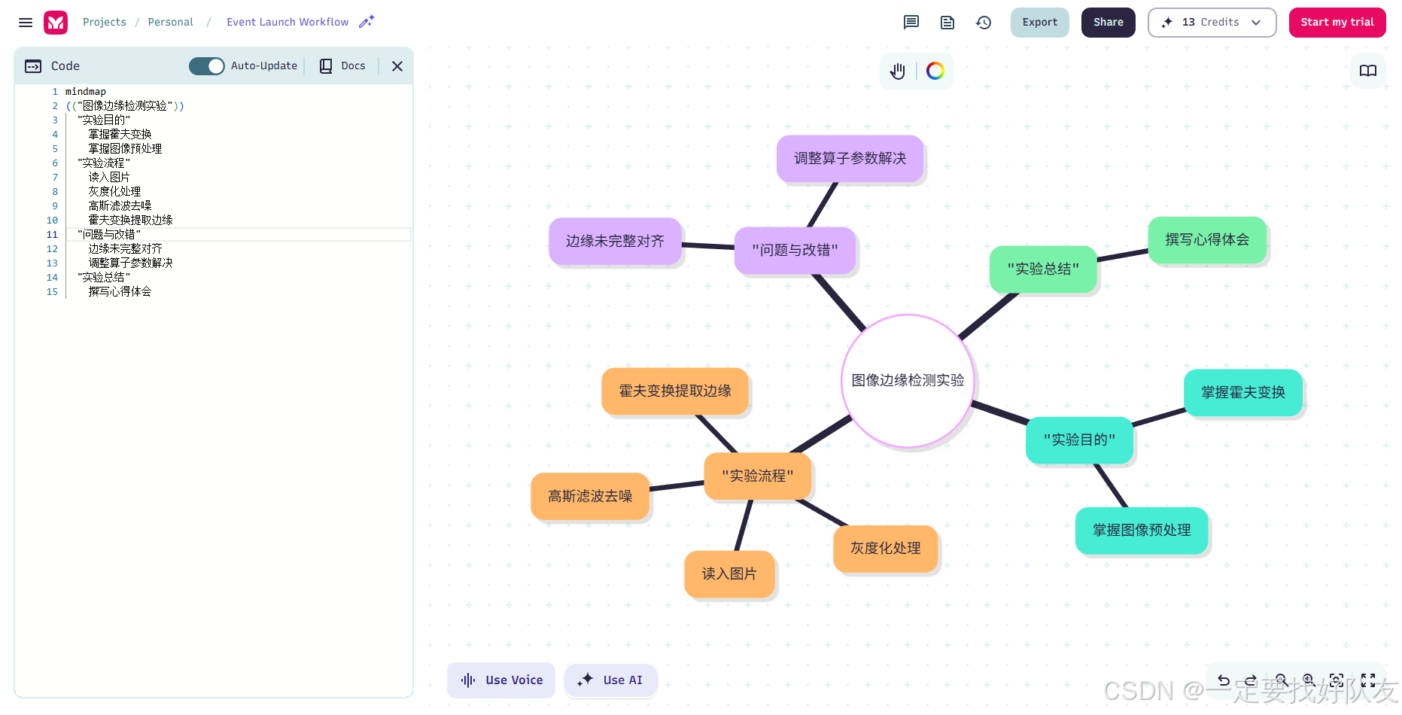Click the Mermaid Chart logo

pyautogui.click(x=56, y=23)
